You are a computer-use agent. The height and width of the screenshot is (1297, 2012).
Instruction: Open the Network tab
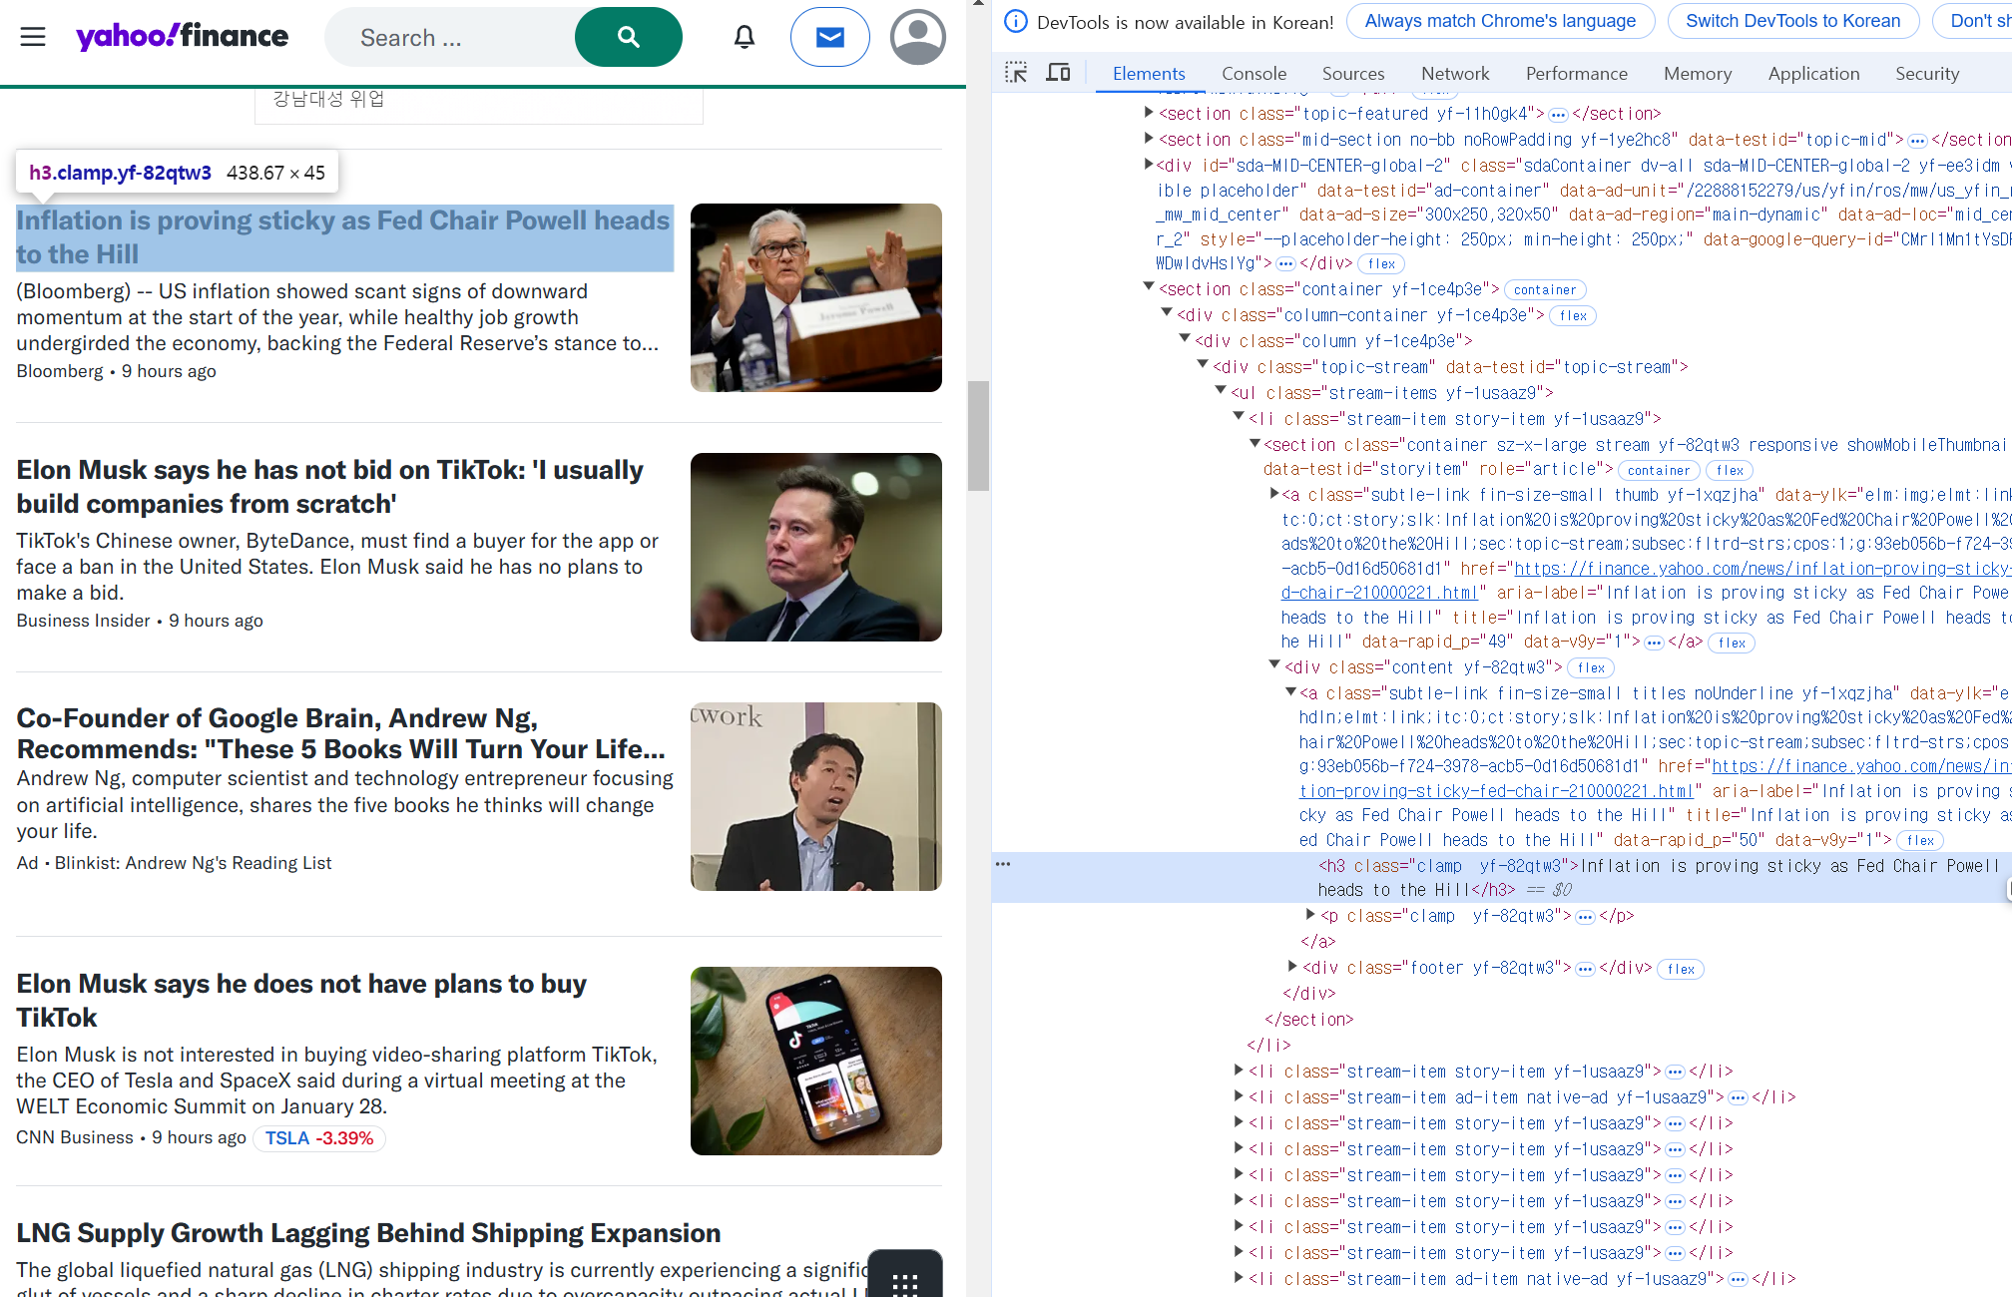(1455, 73)
